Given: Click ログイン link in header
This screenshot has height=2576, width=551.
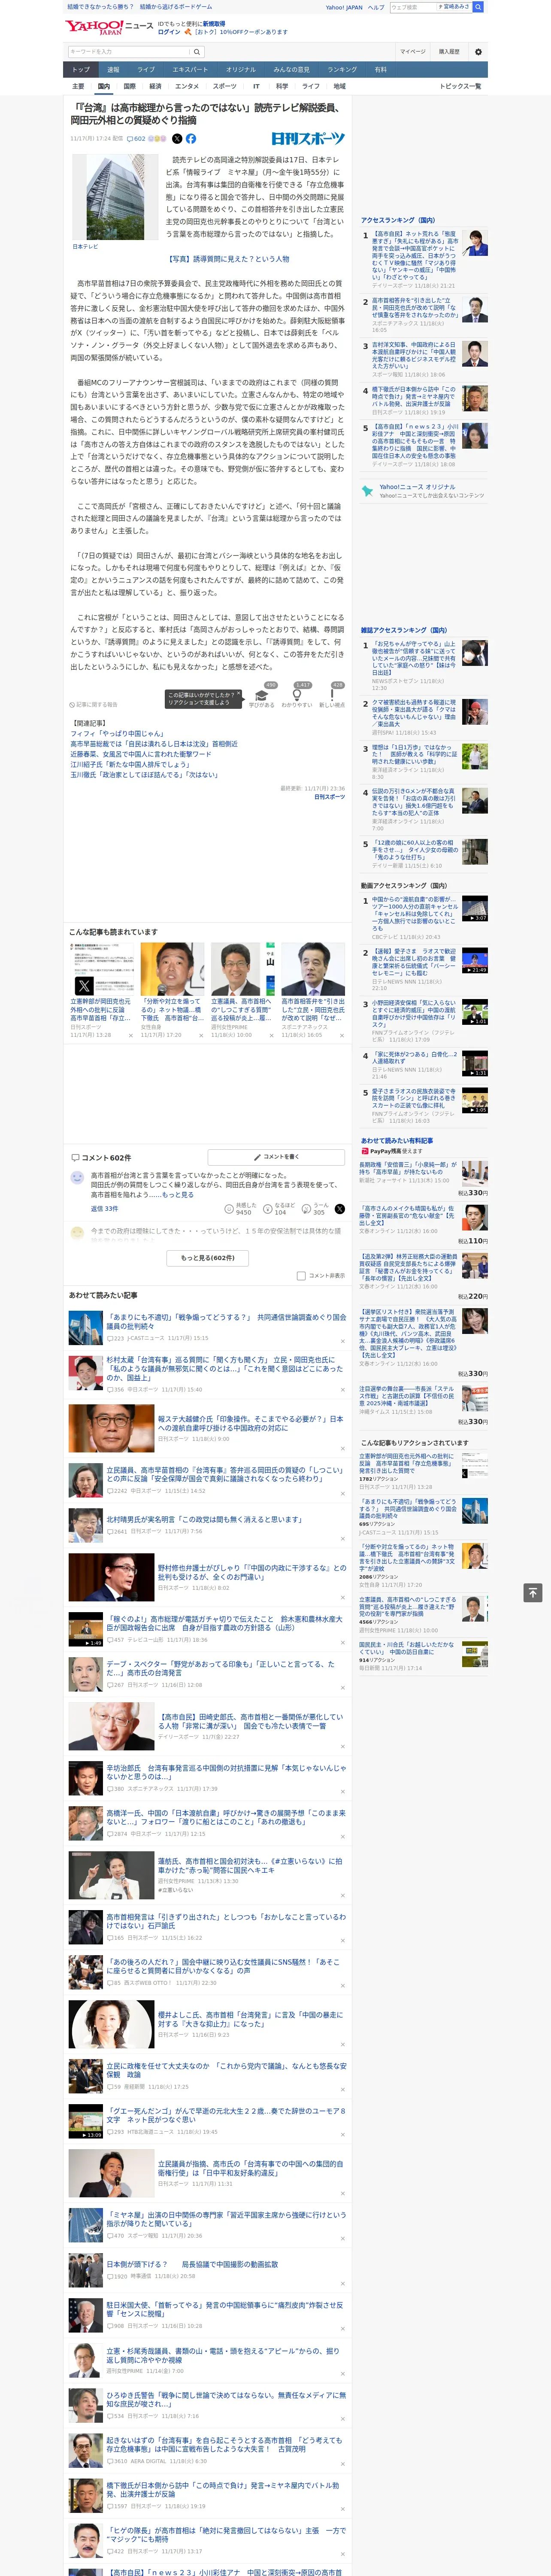Looking at the screenshot, I should pos(169,32).
